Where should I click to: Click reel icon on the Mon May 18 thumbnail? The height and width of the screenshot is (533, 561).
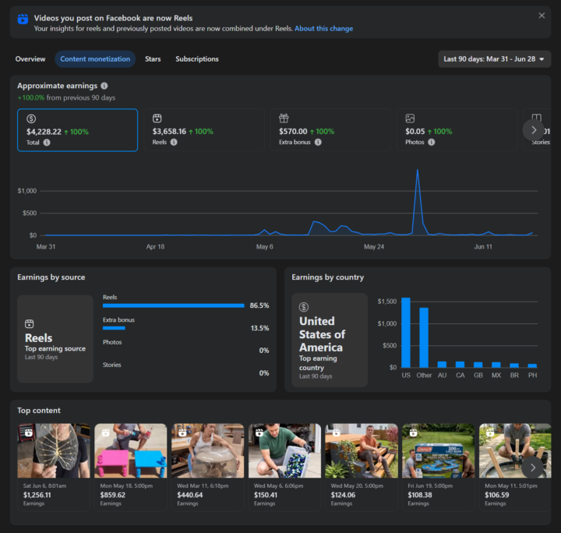[x=105, y=432]
